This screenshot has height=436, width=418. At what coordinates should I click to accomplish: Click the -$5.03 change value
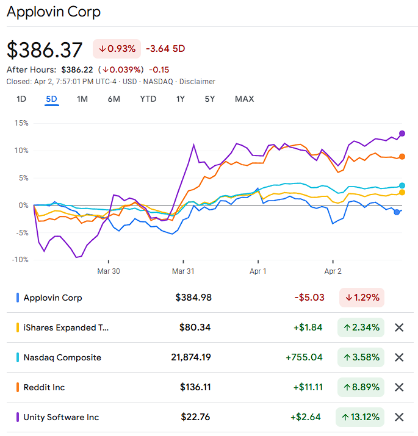tap(309, 298)
